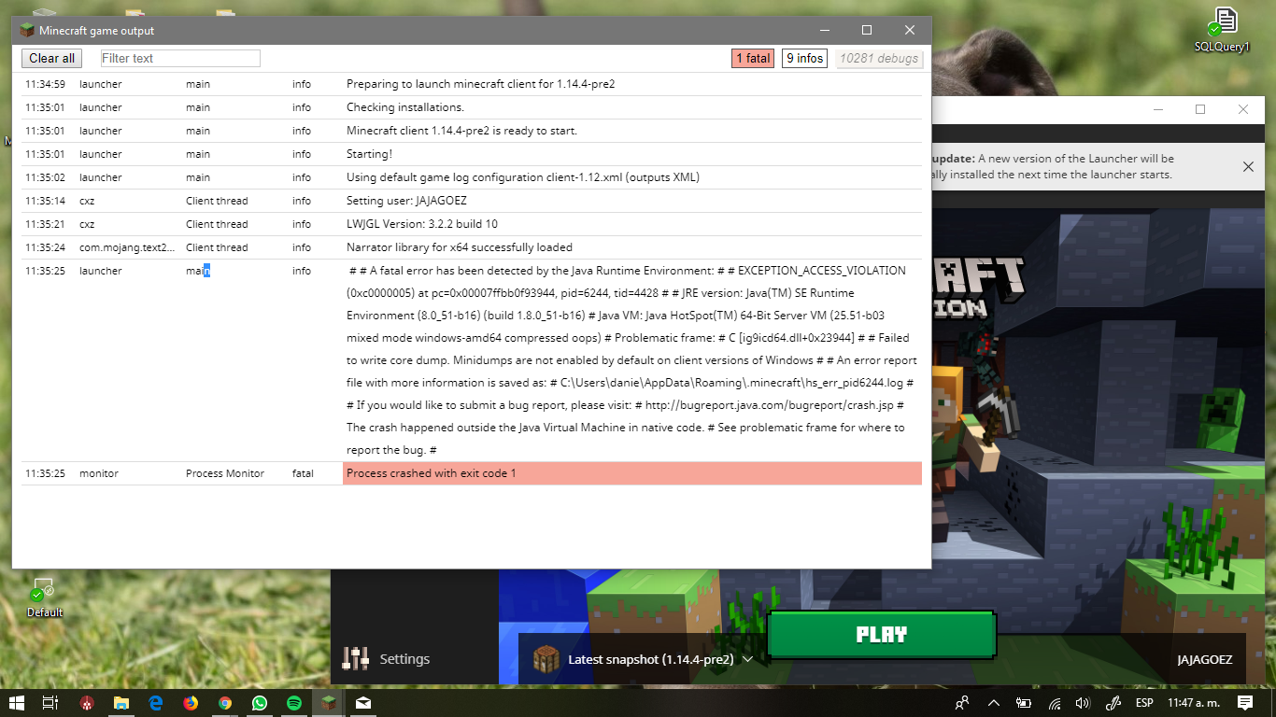Image resolution: width=1276 pixels, height=717 pixels.
Task: Click the Minecraft grass block icon in the game output title bar
Action: pyautogui.click(x=27, y=30)
